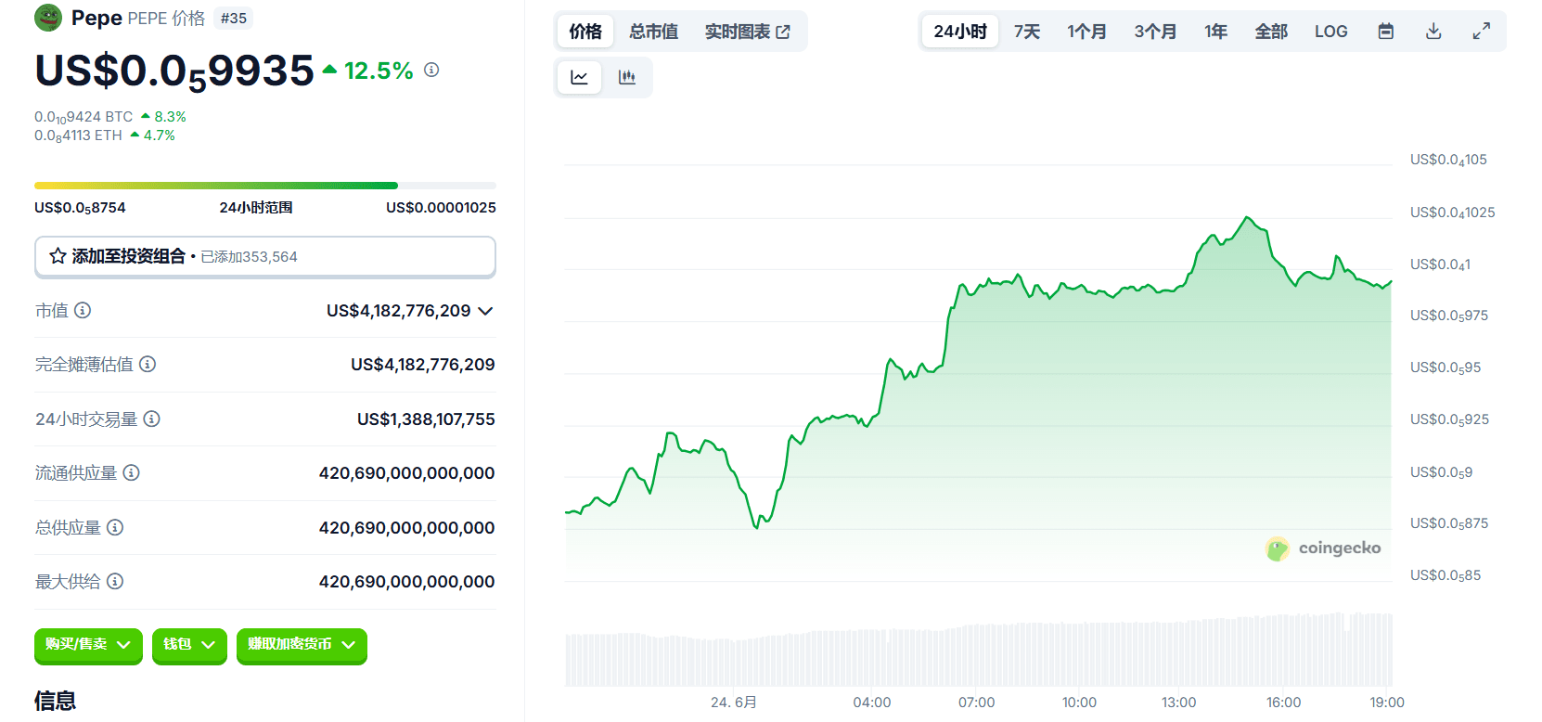Viewport: 1542px width, 722px height.
Task: Expand the market cap value chevron
Action: click(x=485, y=311)
